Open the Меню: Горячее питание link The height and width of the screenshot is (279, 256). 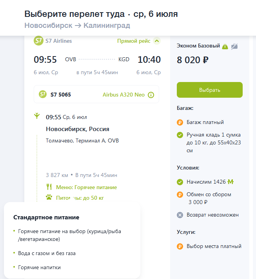[86, 187]
